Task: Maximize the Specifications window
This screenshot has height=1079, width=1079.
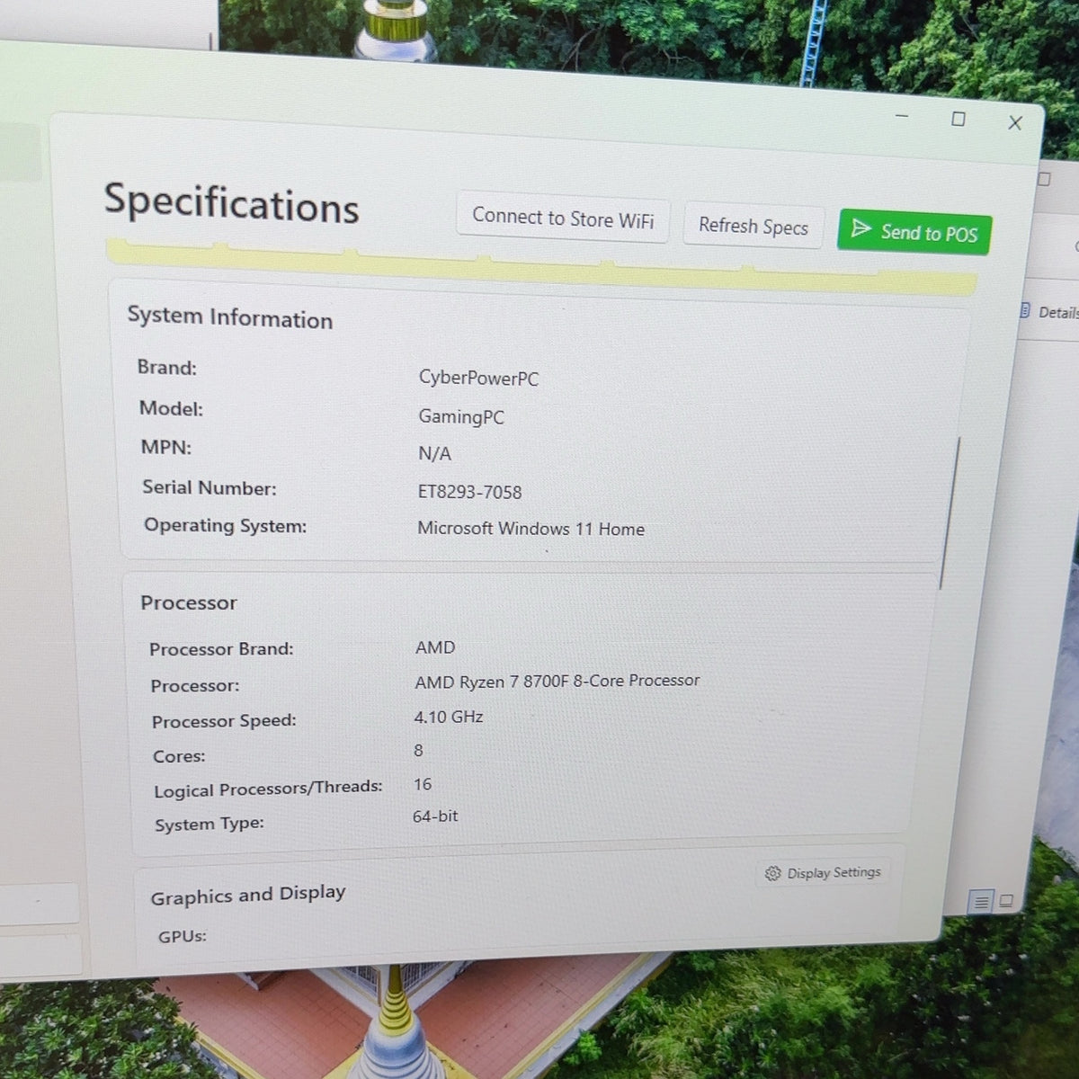Action: [959, 119]
